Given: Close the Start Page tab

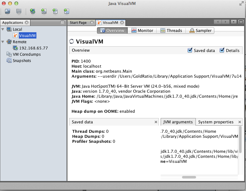Looking at the screenshot, I should [92, 23].
